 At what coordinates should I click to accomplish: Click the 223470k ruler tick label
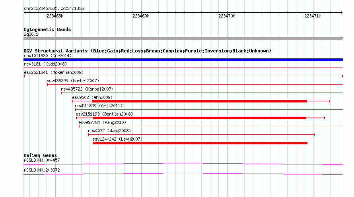227,16
